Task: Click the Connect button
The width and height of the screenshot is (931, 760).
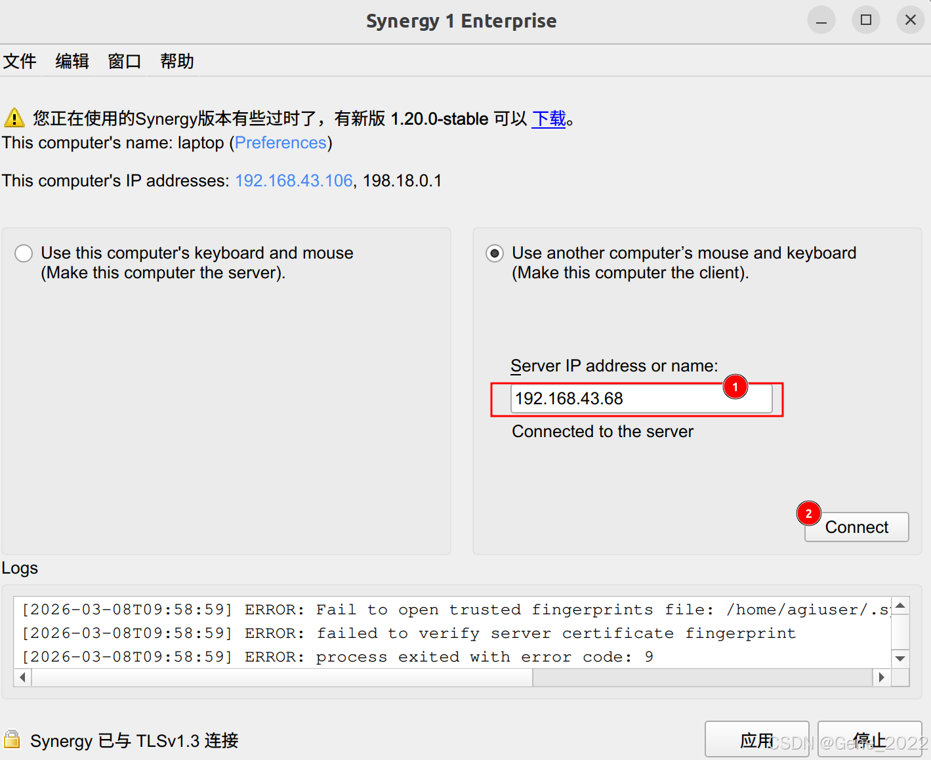Action: (856, 527)
